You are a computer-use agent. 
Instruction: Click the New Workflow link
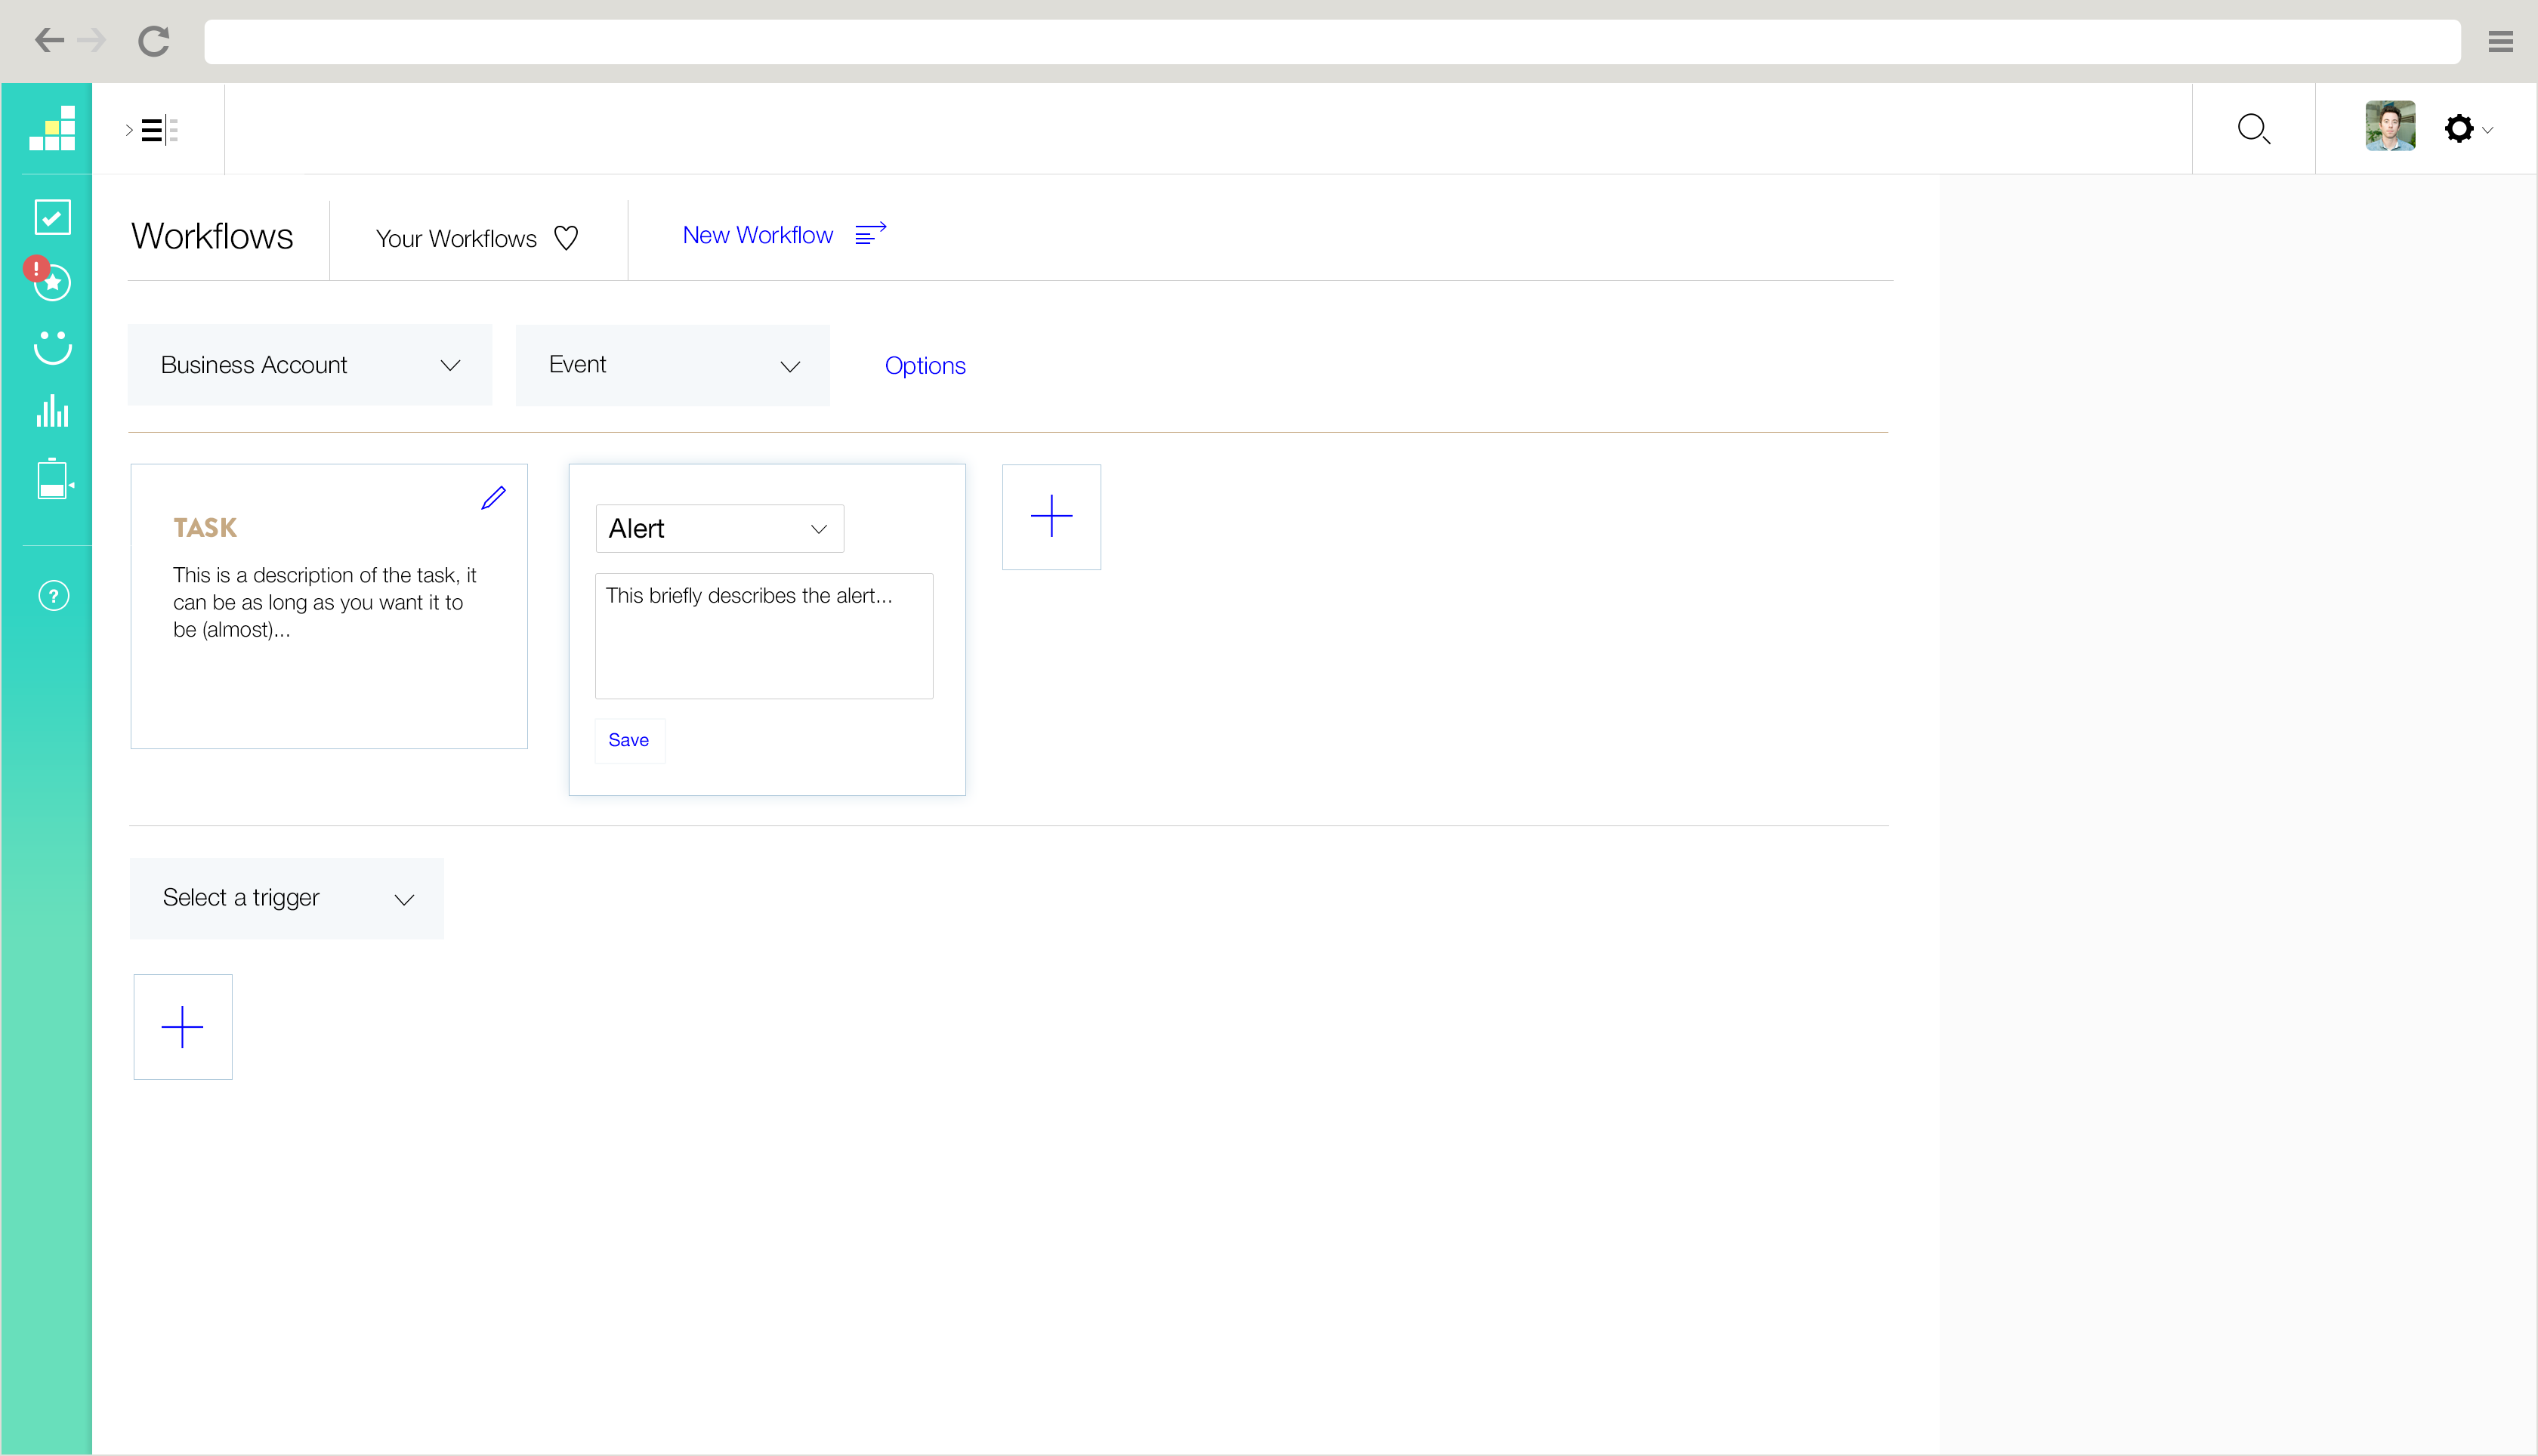(x=758, y=235)
